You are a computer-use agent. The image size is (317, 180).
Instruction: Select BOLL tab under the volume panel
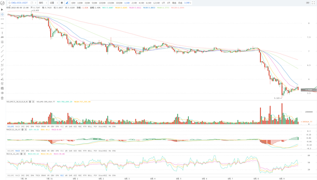(90, 126)
